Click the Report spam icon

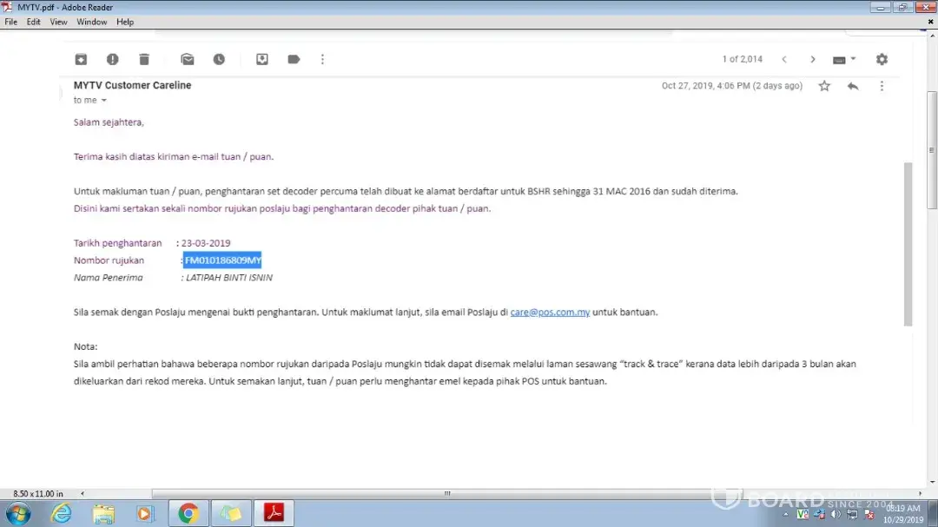112,59
